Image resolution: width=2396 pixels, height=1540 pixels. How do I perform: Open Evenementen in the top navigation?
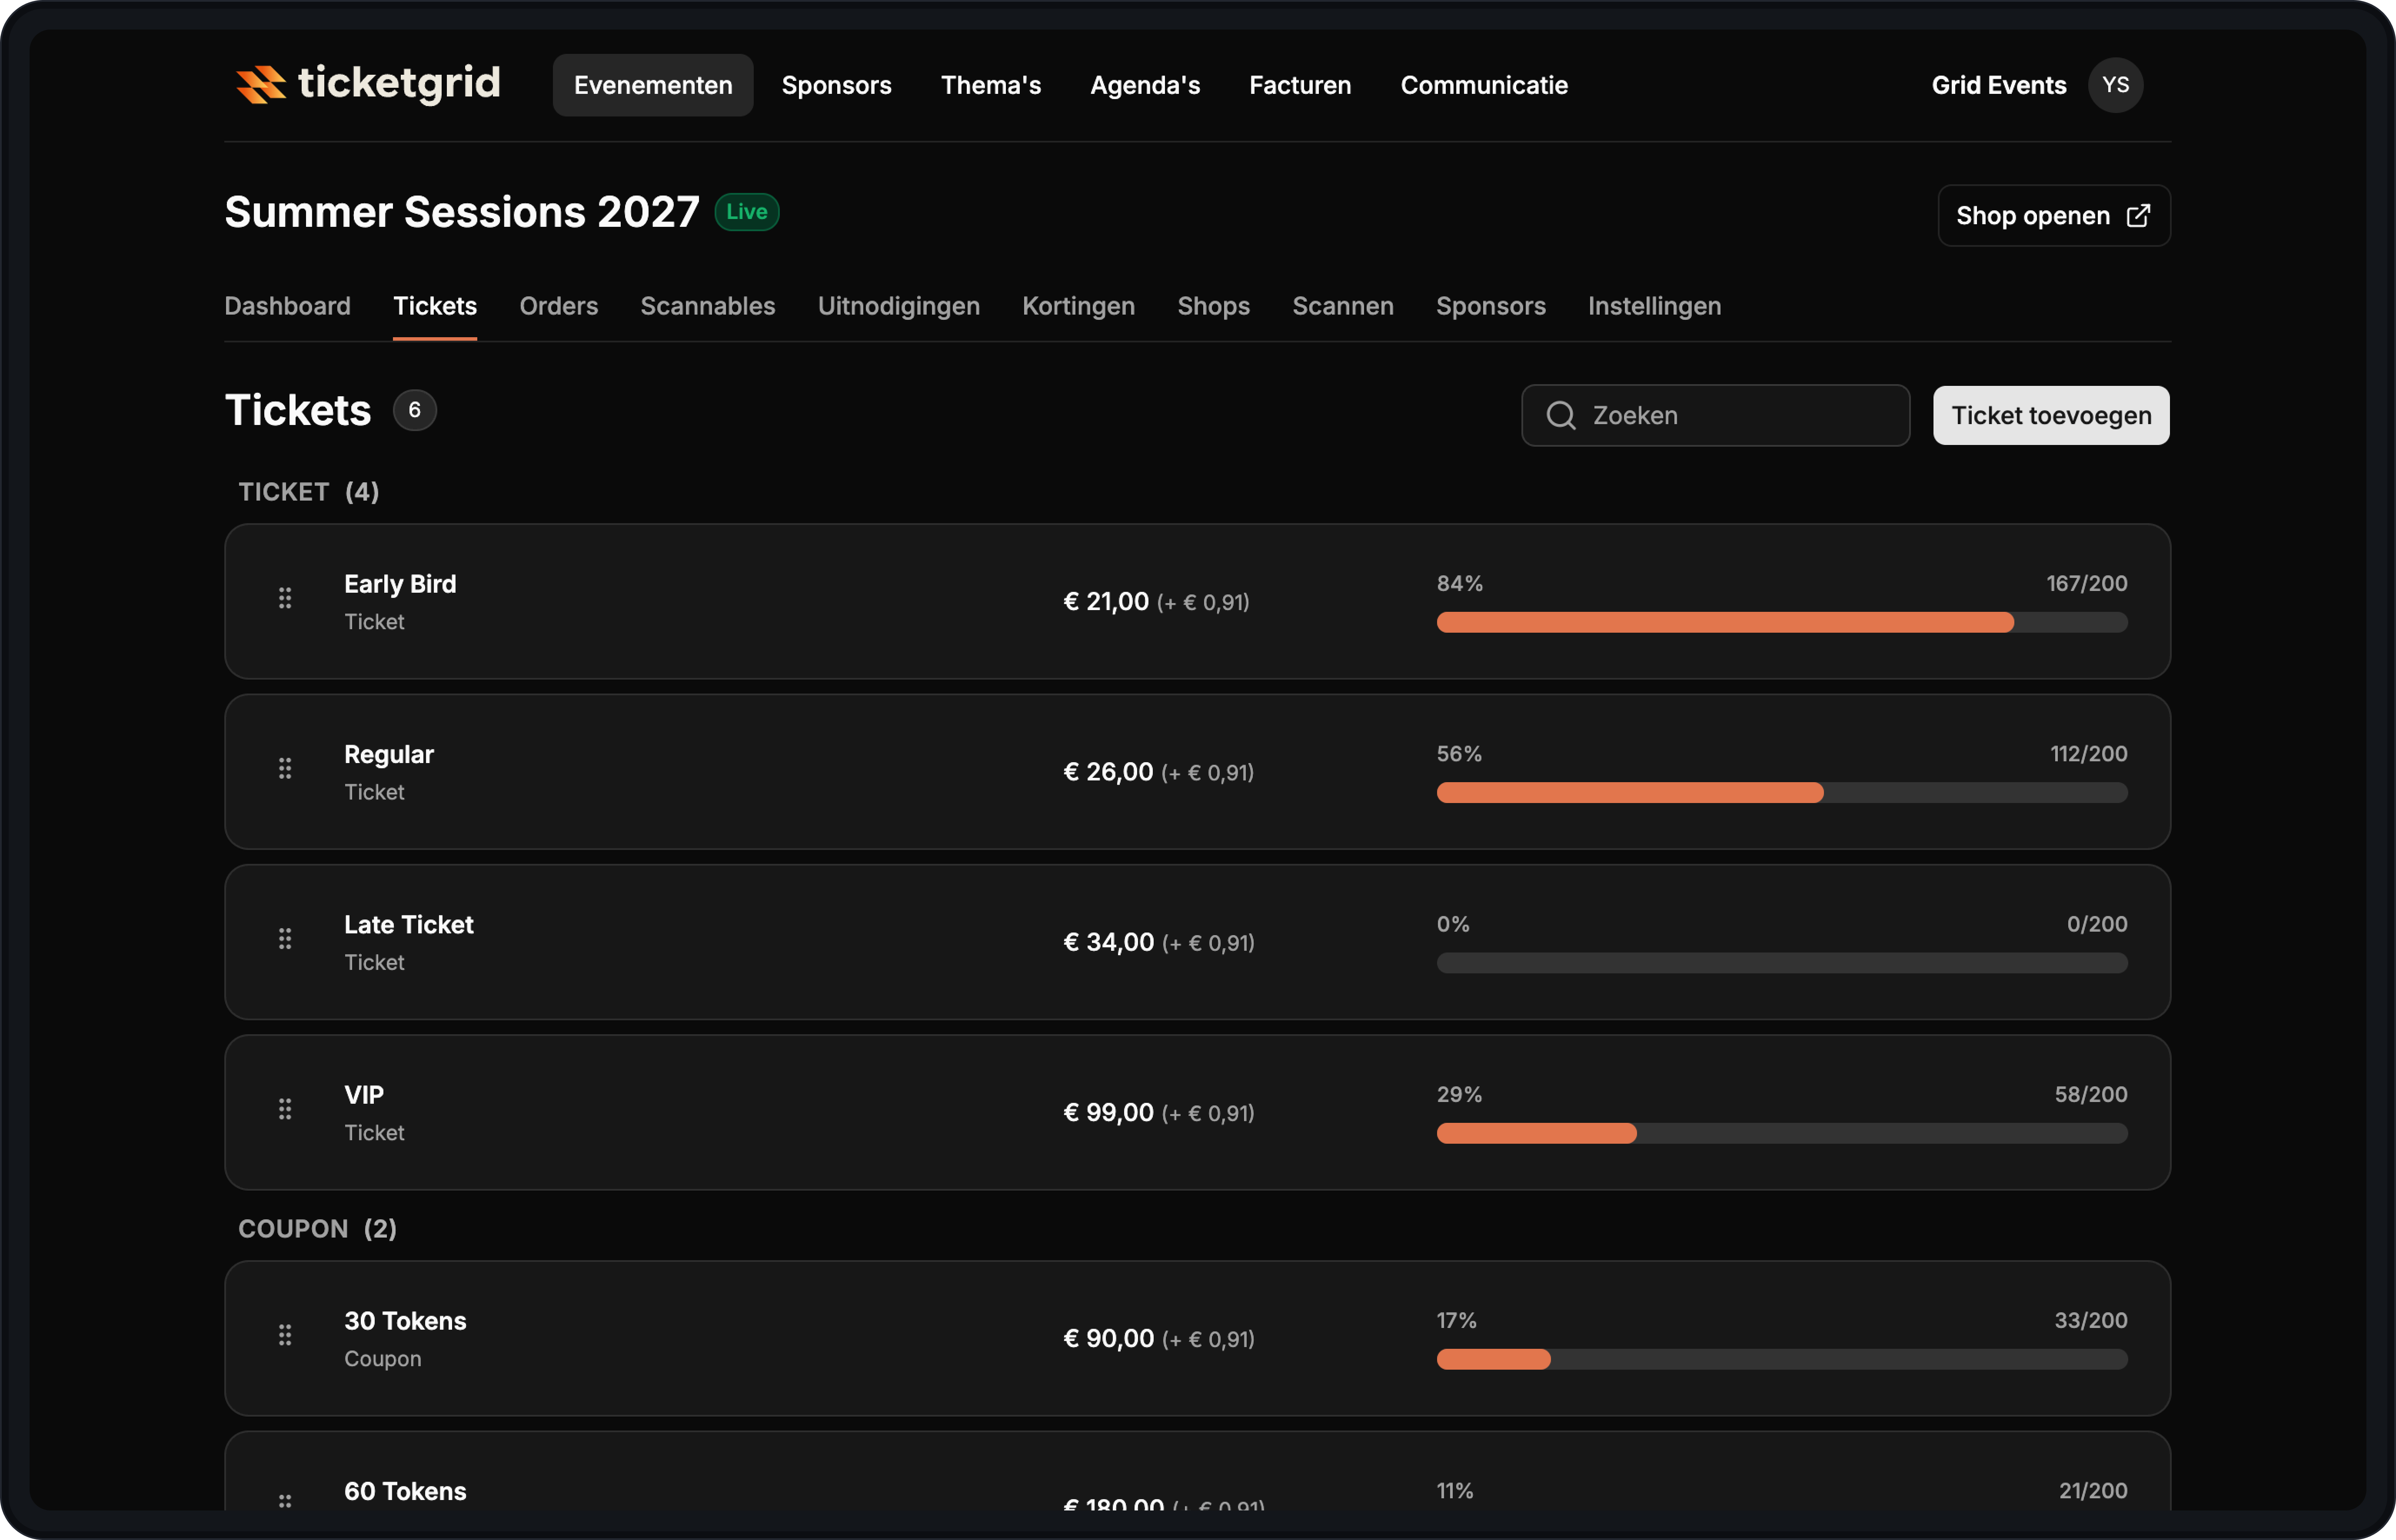(x=653, y=85)
